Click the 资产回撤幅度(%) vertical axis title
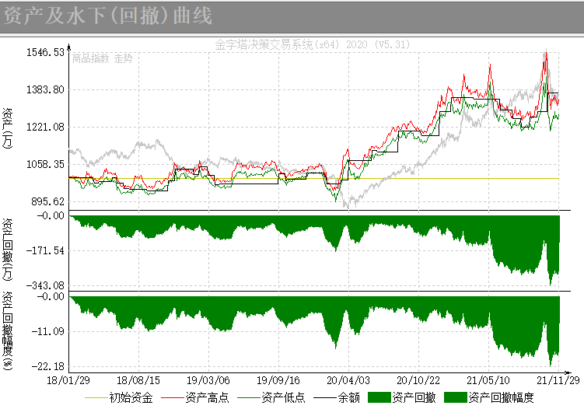584x409 pixels. tap(8, 330)
